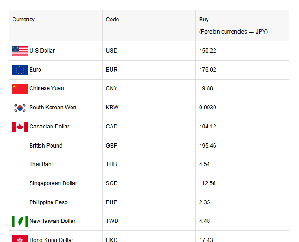Click the Buy column header
The width and height of the screenshot is (299, 242).
point(204,20)
